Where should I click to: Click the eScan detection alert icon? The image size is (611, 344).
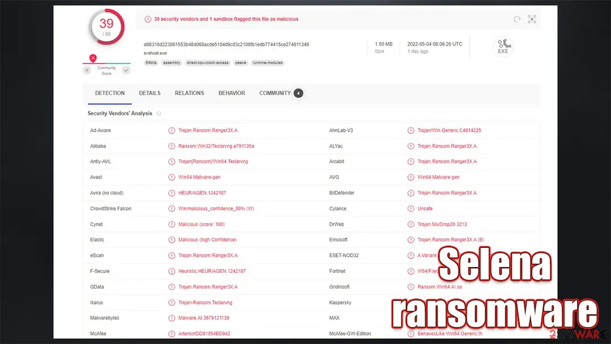point(171,256)
